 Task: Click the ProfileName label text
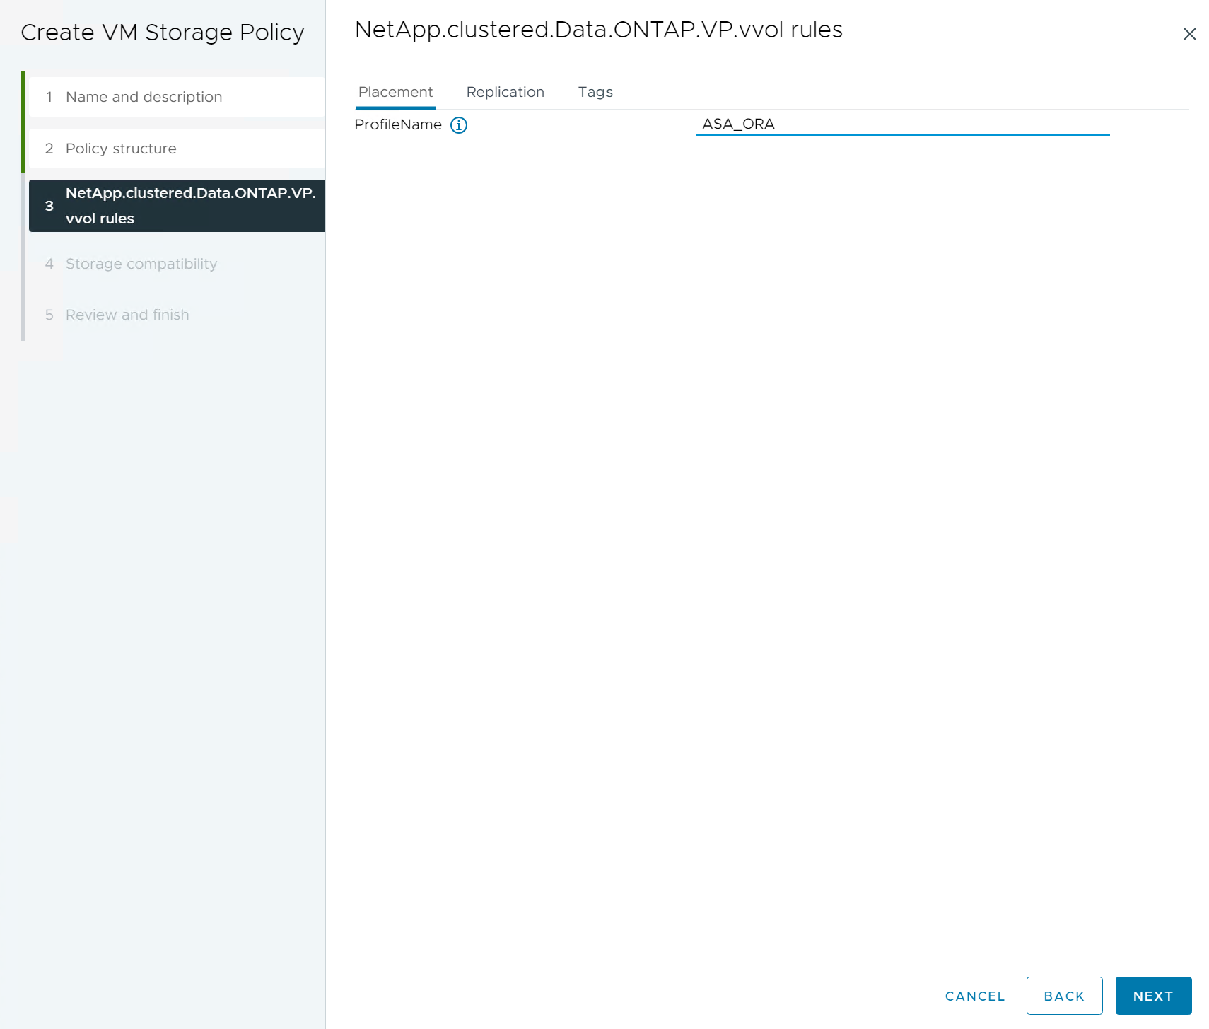[398, 125]
